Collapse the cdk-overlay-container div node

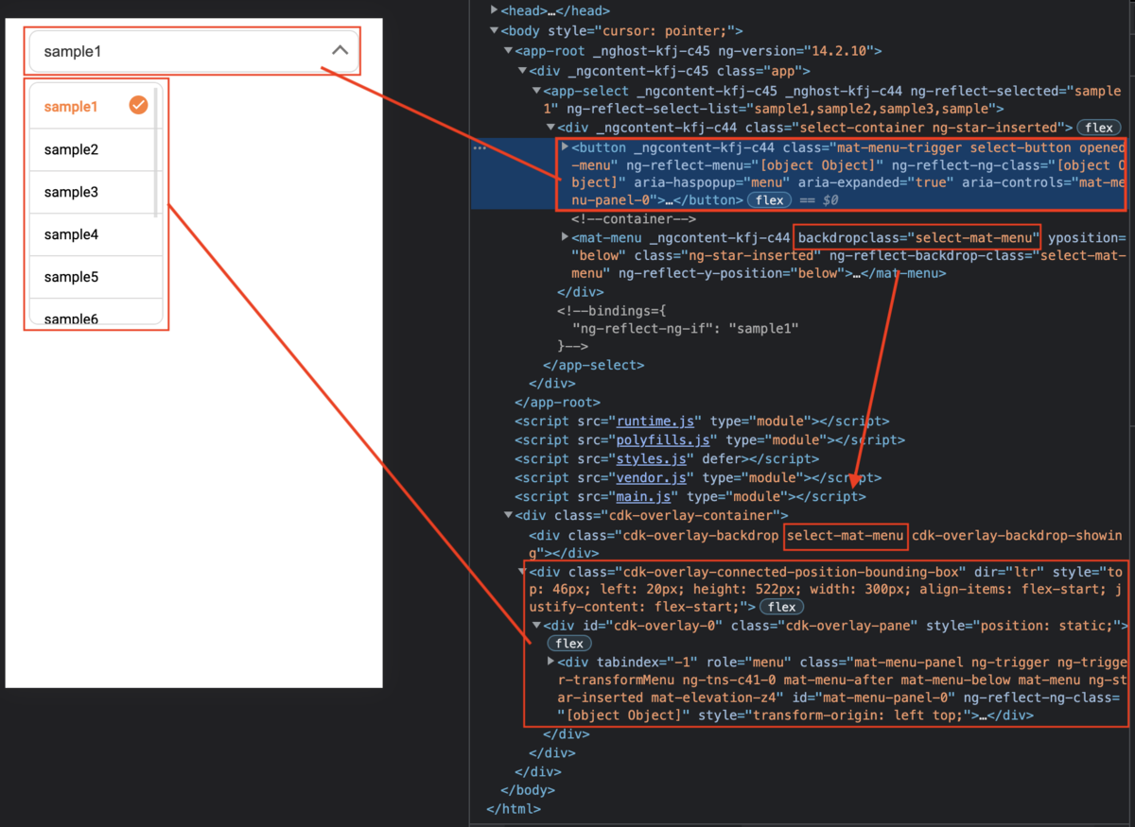point(508,515)
